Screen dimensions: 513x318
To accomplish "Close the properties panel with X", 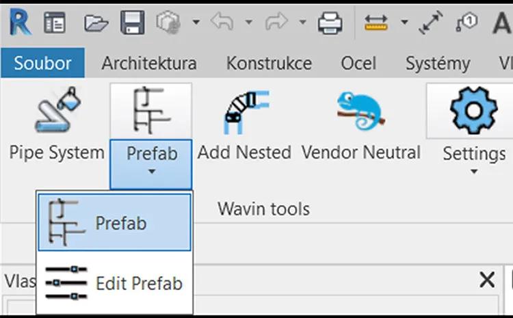I will (487, 280).
